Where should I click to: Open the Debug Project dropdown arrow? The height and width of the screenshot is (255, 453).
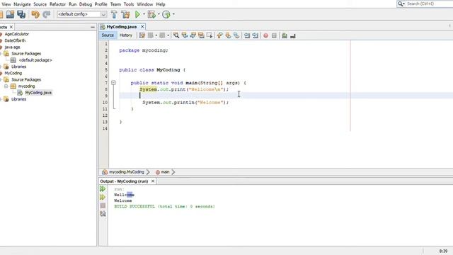159,14
